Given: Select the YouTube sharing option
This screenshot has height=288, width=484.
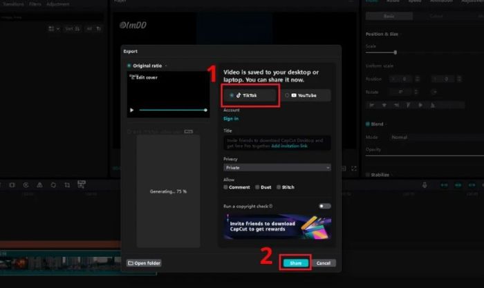Looking at the screenshot, I should coord(306,95).
